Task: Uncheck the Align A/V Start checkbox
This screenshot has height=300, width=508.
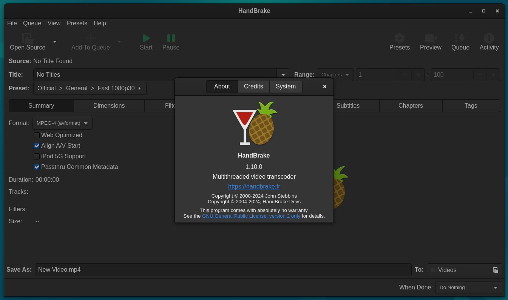Action: tap(37, 146)
